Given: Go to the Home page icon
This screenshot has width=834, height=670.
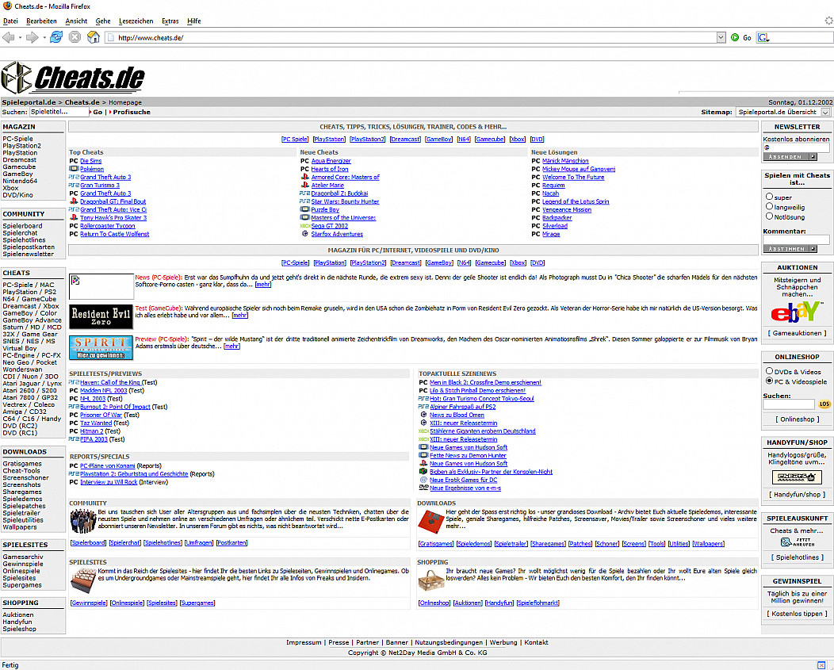Looking at the screenshot, I should 93,37.
